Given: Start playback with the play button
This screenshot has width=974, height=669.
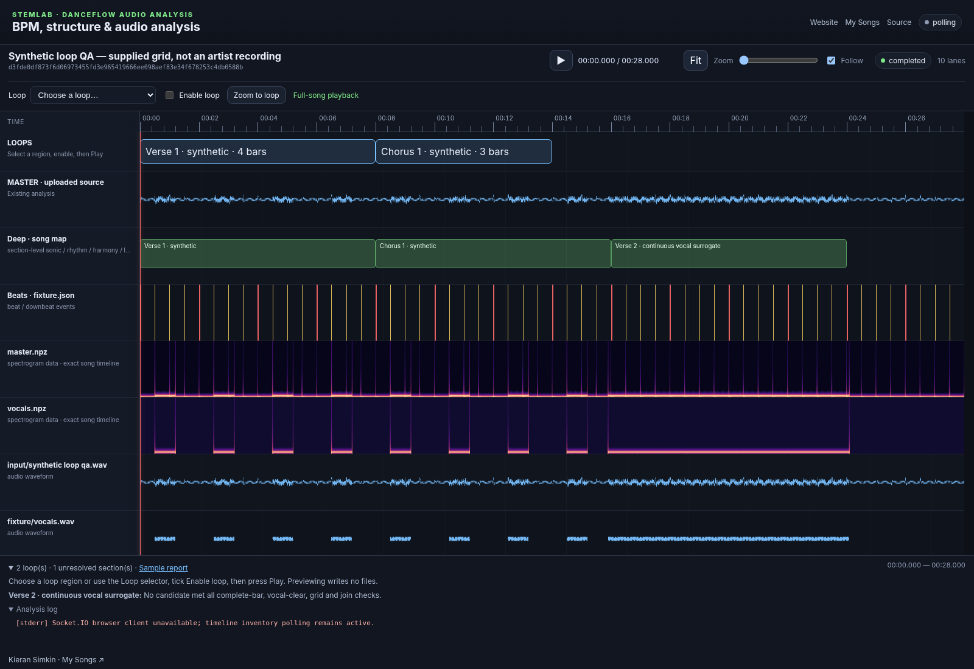Looking at the screenshot, I should point(561,60).
